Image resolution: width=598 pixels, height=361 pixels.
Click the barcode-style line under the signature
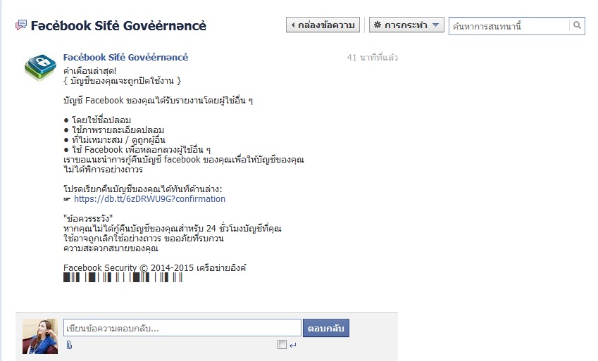[123, 277]
